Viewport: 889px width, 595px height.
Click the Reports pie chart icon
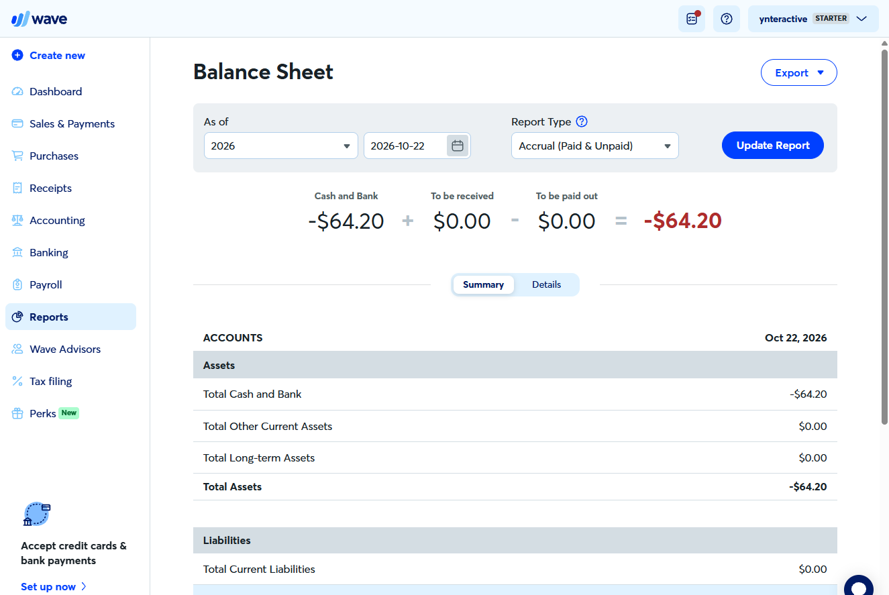point(17,317)
